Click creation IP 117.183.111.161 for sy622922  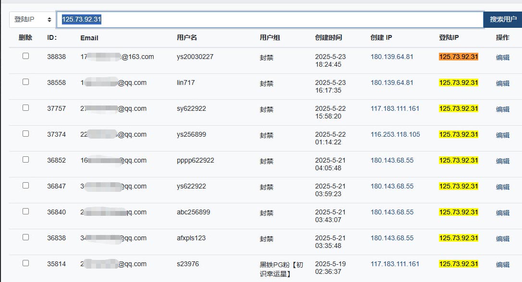(x=395, y=108)
